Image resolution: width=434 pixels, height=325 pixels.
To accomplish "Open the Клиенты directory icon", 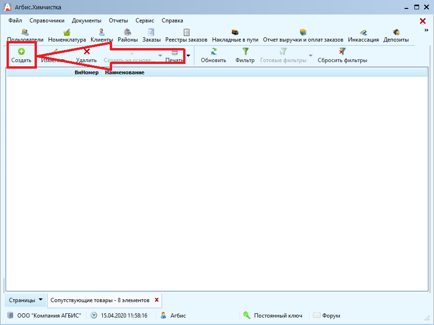I will coord(101,35).
